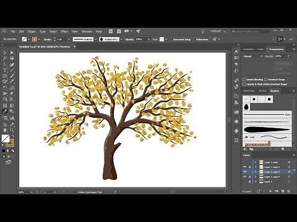Open the zoom level dropdown in status bar
Image resolution: width=297 pixels, height=222 pixels.
tap(32, 192)
